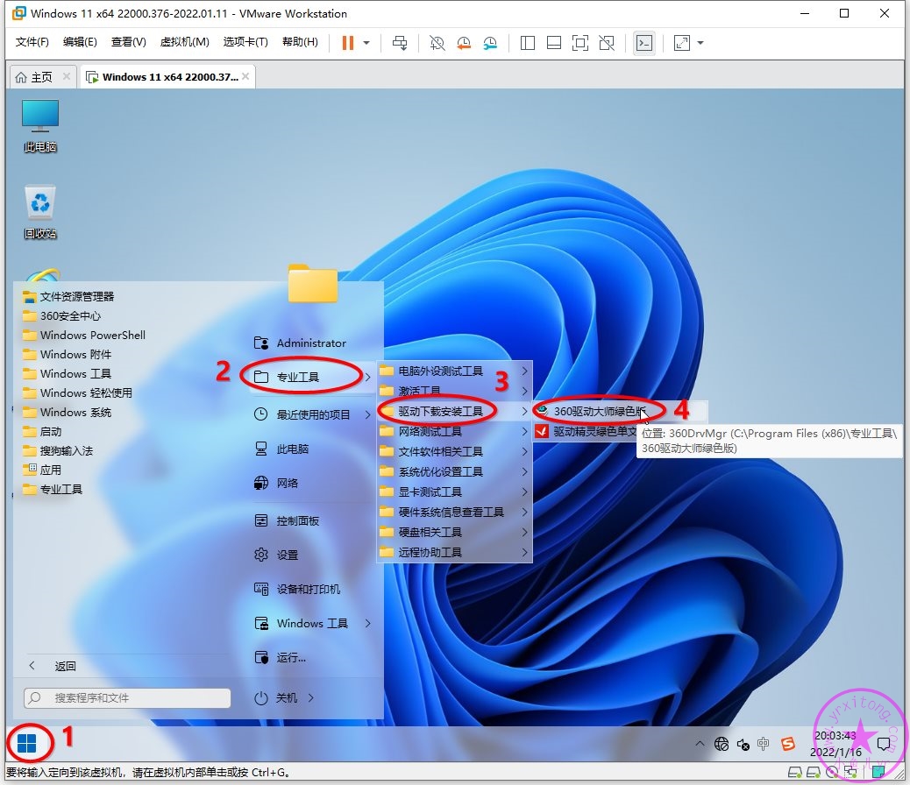Click the 搜索程序和文件 search box
The width and height of the screenshot is (910, 785).
pyautogui.click(x=127, y=698)
